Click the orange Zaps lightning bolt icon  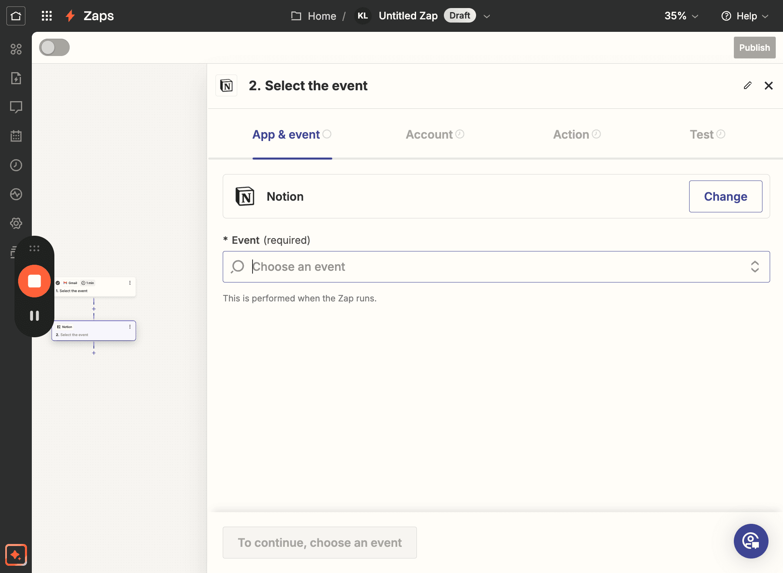(70, 16)
